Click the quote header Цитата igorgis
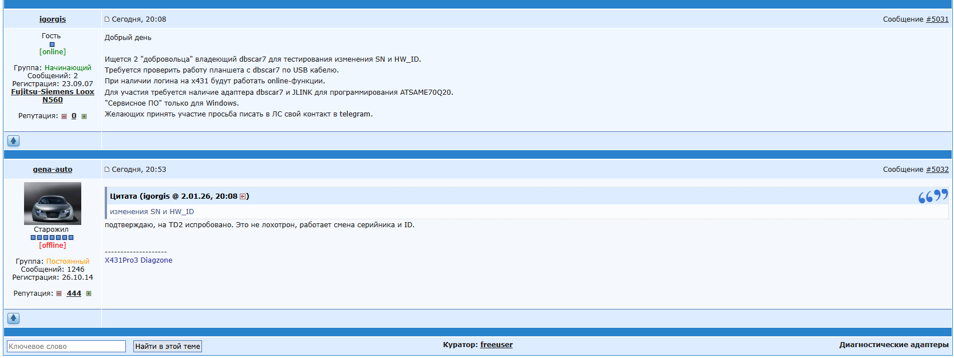 [180, 196]
